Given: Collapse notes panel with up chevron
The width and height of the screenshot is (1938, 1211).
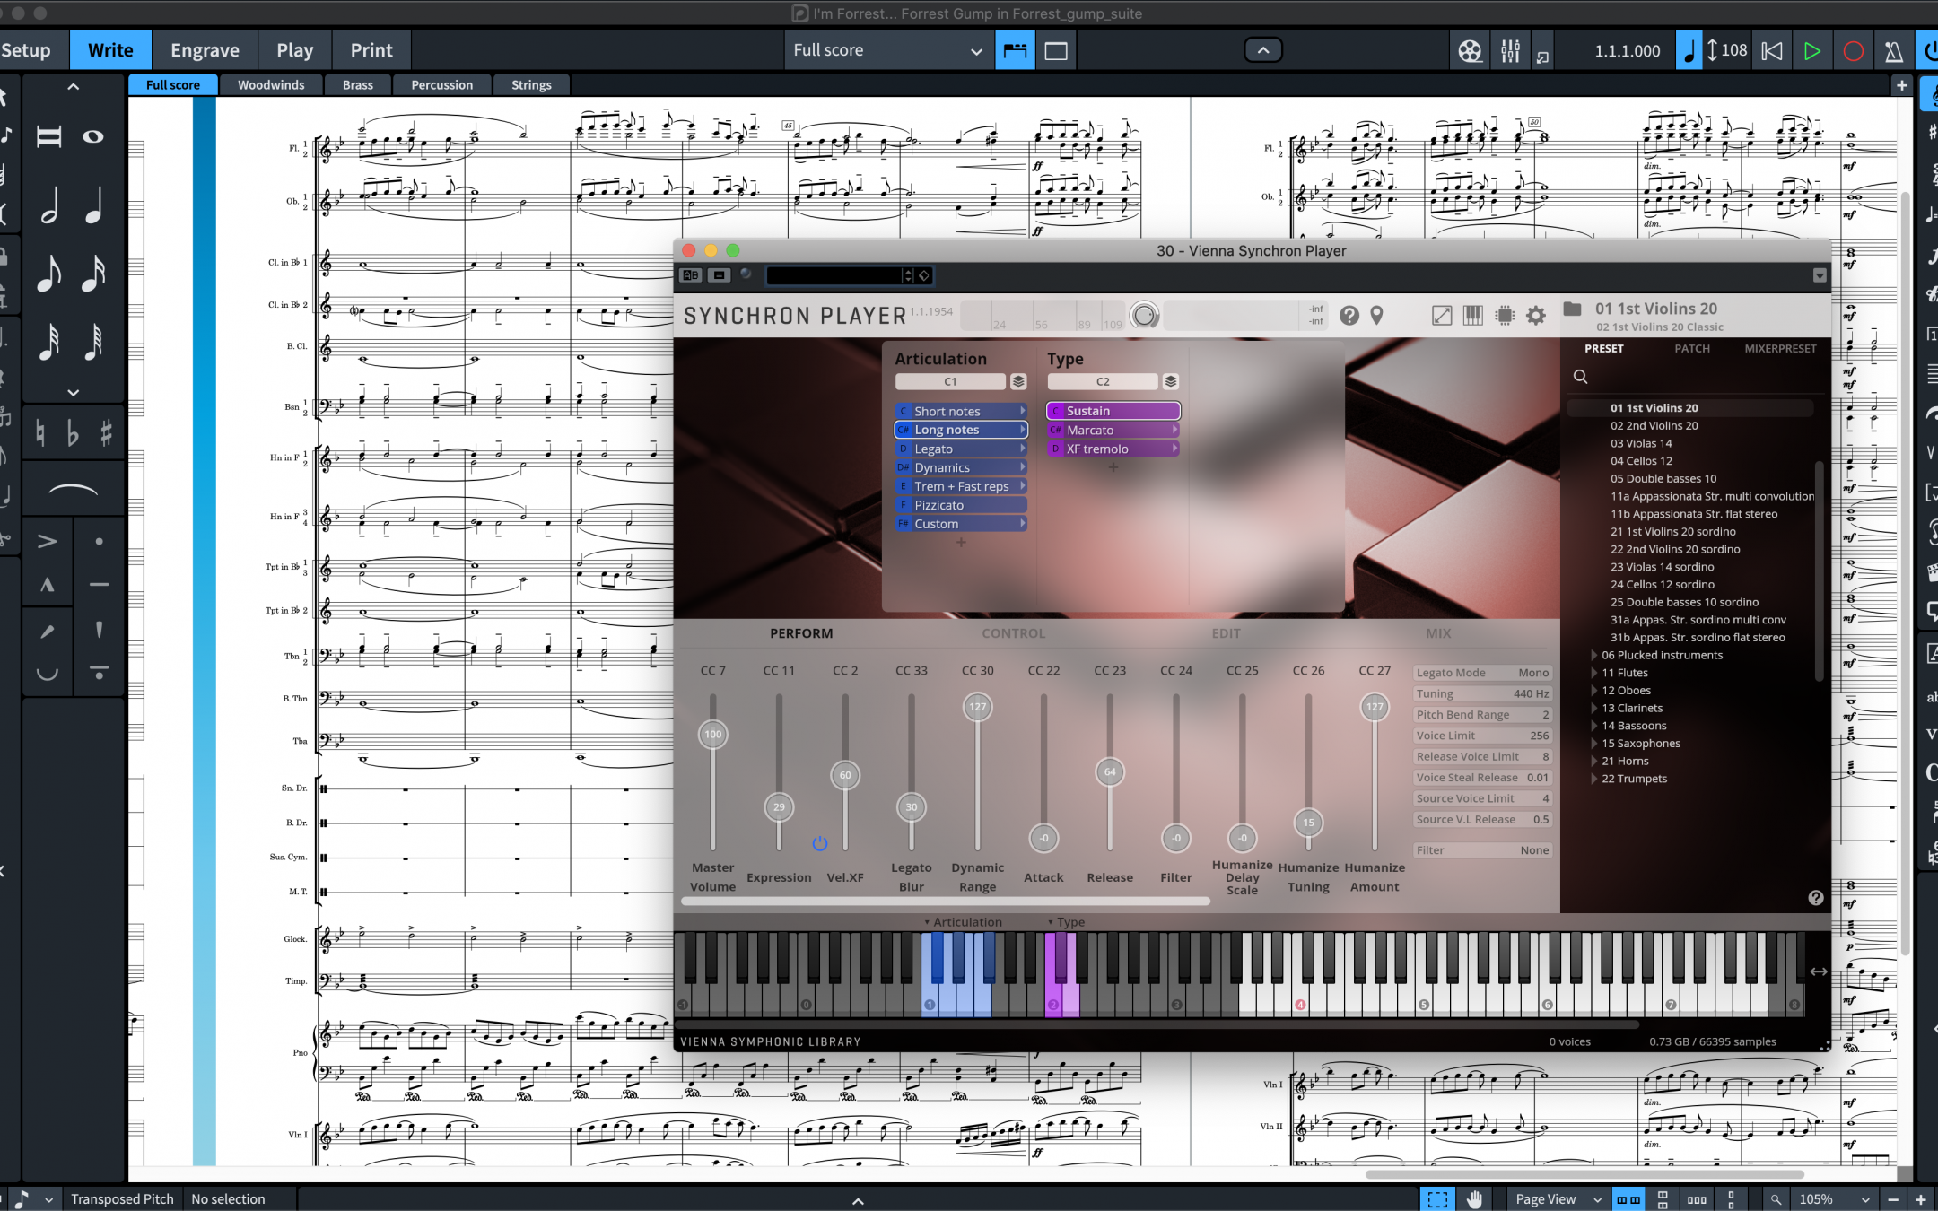Looking at the screenshot, I should tap(74, 86).
